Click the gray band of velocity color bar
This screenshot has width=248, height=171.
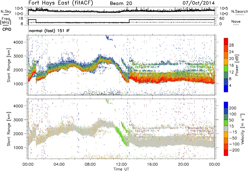226,129
